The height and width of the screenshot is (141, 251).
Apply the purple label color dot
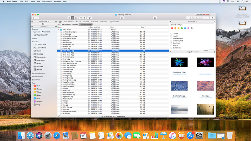tap(189, 28)
